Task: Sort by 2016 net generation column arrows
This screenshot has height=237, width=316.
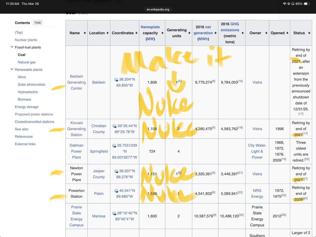Action: (x=215, y=33)
